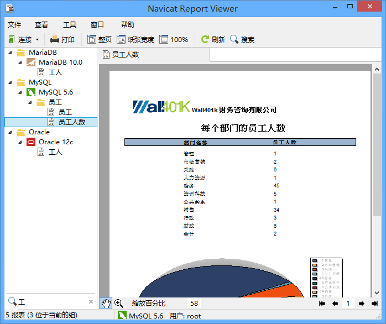Image resolution: width=386 pixels, height=324 pixels.
Task: Collapse the MySQL 5.6 connection
Action: 20,92
